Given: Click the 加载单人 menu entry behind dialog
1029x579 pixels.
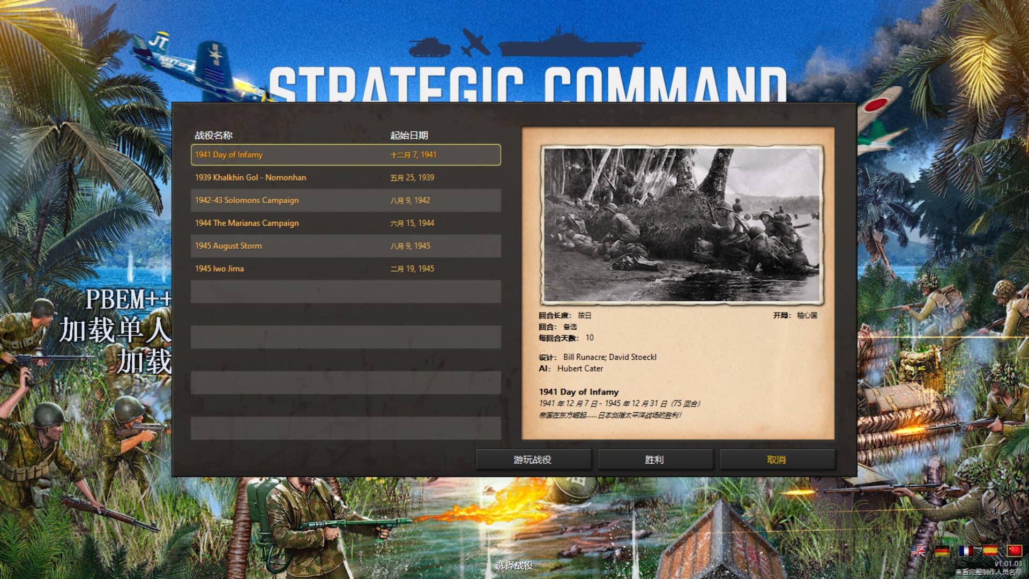Looking at the screenshot, I should pos(115,330).
